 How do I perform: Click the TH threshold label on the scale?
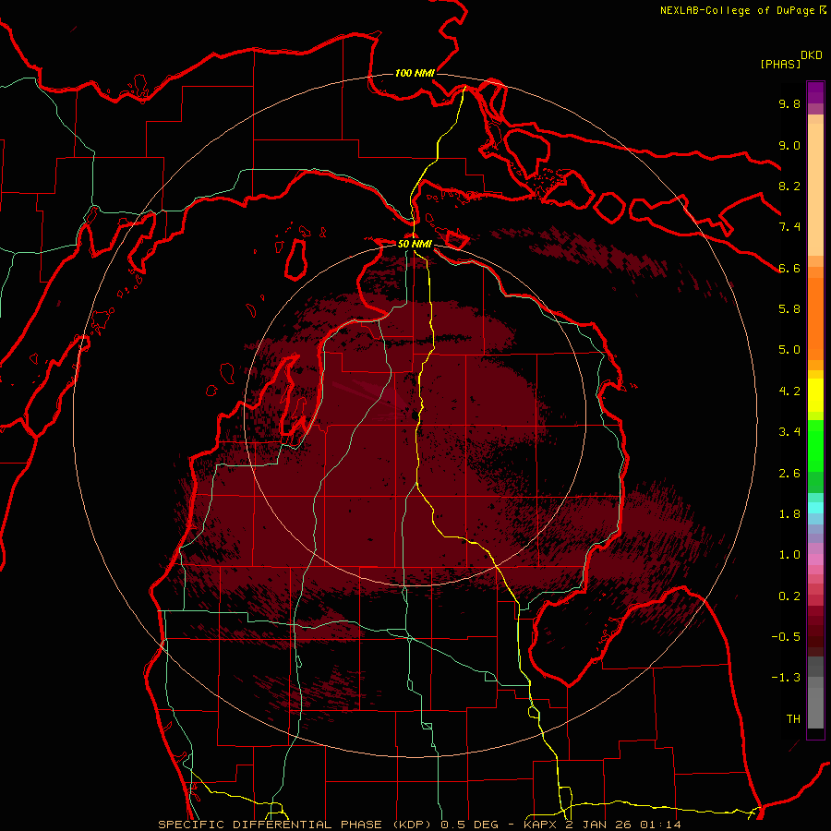(x=793, y=718)
